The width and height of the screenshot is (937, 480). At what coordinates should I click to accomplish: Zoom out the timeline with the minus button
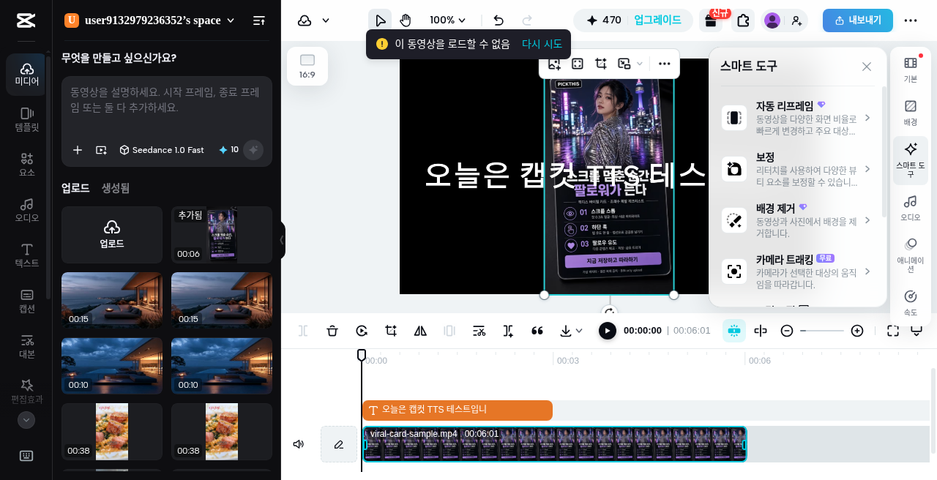pyautogui.click(x=787, y=331)
